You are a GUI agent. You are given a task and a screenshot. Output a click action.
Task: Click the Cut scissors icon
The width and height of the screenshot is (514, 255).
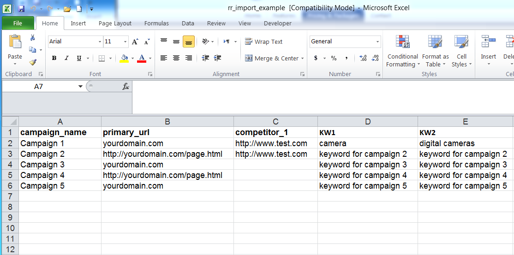pyautogui.click(x=33, y=38)
